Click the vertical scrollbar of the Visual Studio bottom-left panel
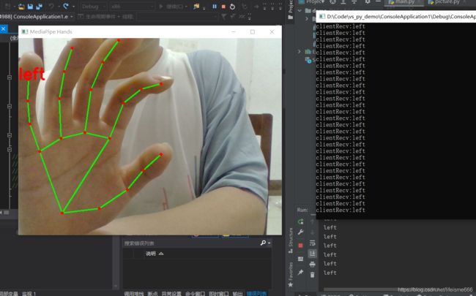476x296 pixels. (116, 261)
